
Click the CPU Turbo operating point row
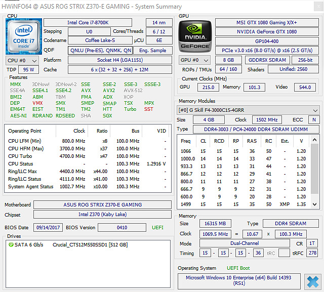coord(88,156)
